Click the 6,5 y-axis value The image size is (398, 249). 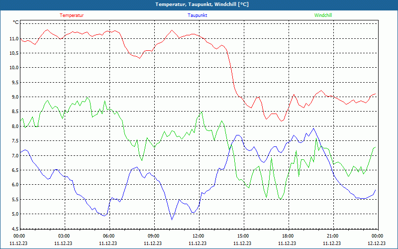point(15,170)
